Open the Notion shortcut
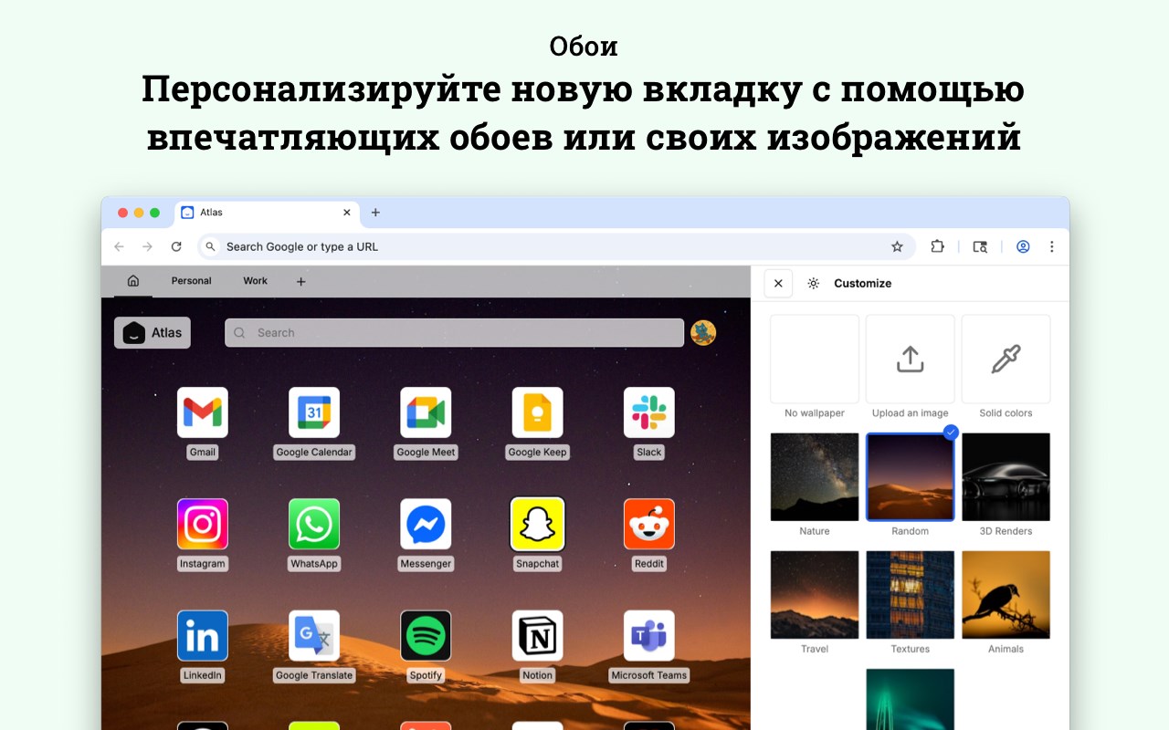1169x730 pixels. click(x=538, y=635)
